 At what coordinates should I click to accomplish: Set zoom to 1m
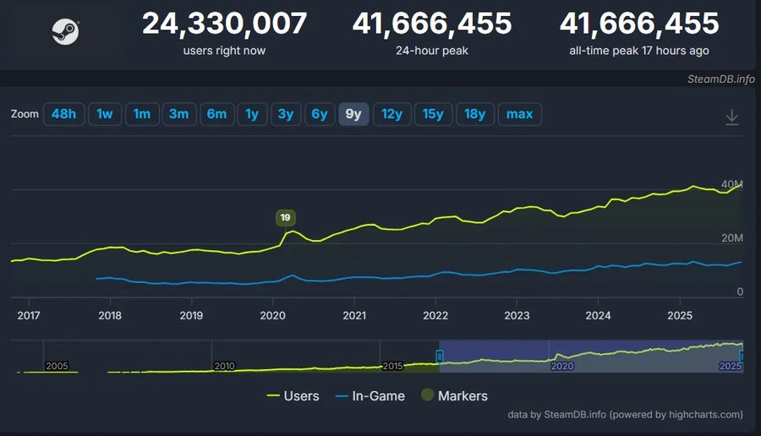click(x=142, y=114)
